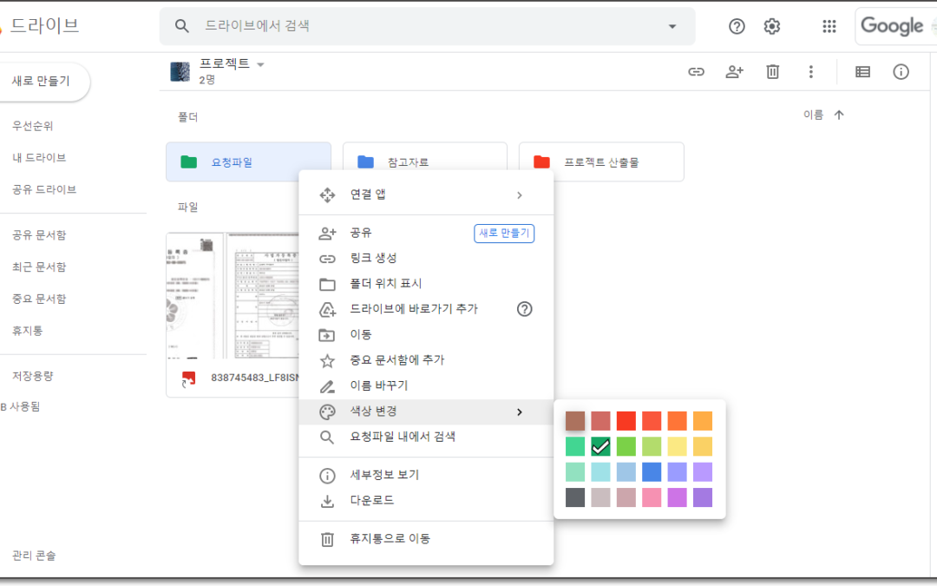Open 휴지통 in sidebar
This screenshot has width=937, height=586.
coord(28,330)
